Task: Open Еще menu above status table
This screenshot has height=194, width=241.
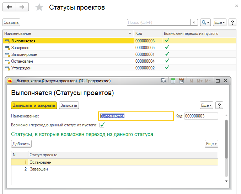Action: click(211, 144)
